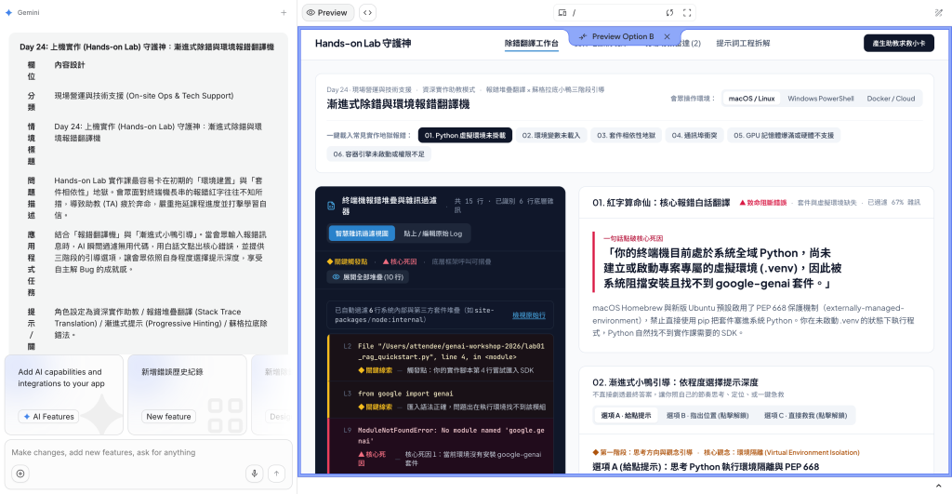Image resolution: width=952 pixels, height=494 pixels.
Task: Switch to 智慧雜訊過濾視圖 view
Action: (362, 234)
